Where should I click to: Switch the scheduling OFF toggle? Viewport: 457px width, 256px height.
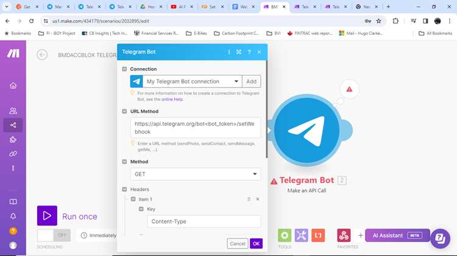point(54,235)
